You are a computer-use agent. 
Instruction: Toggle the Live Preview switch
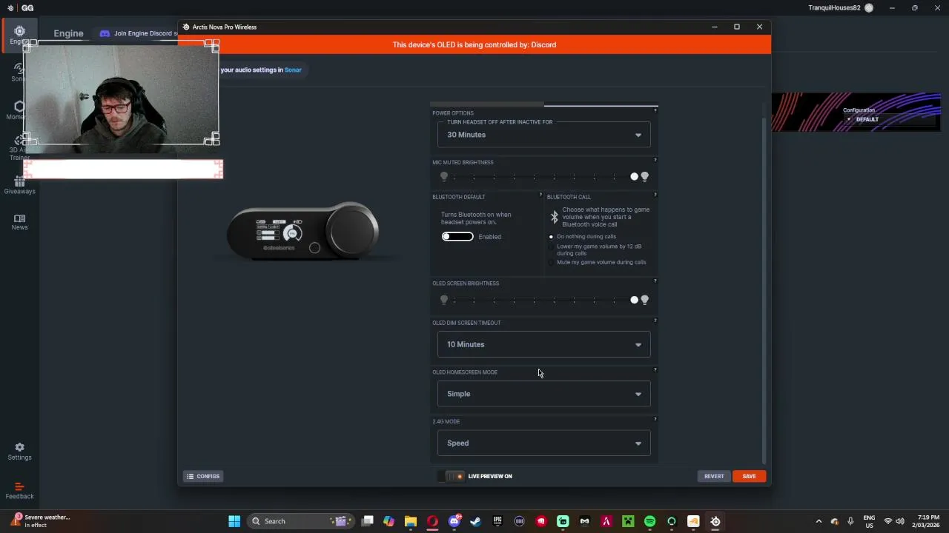tap(452, 476)
